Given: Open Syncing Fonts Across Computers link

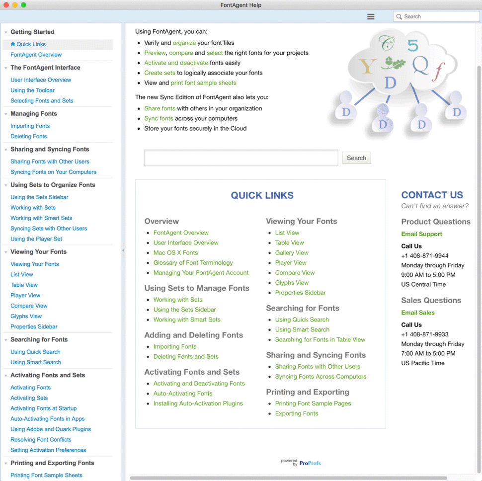Looking at the screenshot, I should coord(321,377).
